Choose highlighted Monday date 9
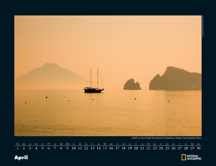Viewport: 216px width, 166px height. pos(67,148)
